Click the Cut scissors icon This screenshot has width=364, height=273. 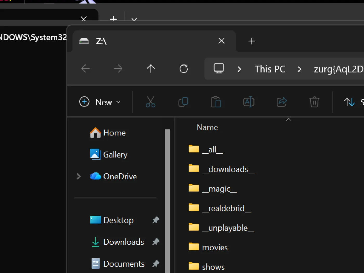[x=151, y=102]
